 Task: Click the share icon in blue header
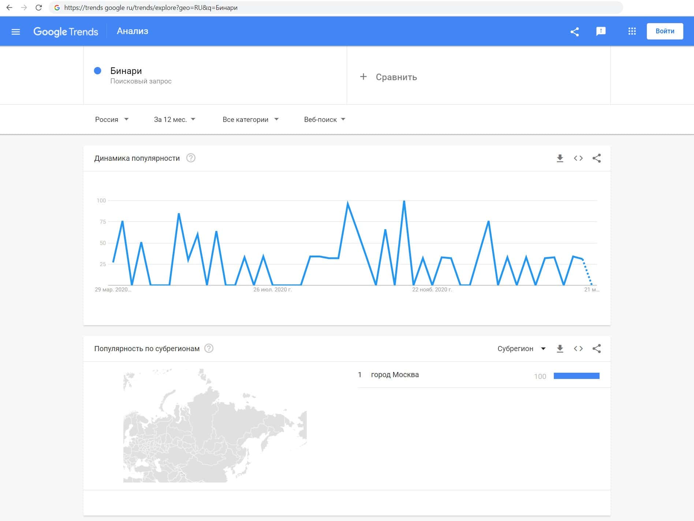(575, 31)
